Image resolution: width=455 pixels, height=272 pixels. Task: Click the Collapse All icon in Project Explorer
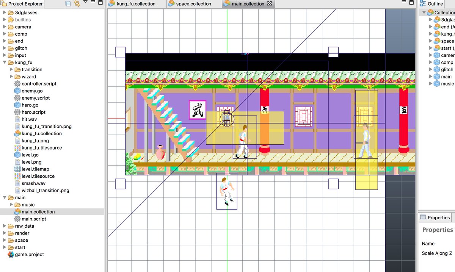pyautogui.click(x=68, y=3)
